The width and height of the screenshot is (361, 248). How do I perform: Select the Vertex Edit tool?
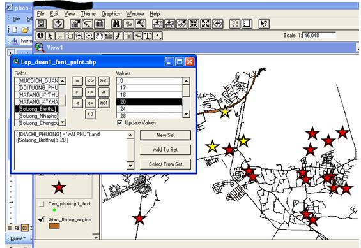click(60, 36)
